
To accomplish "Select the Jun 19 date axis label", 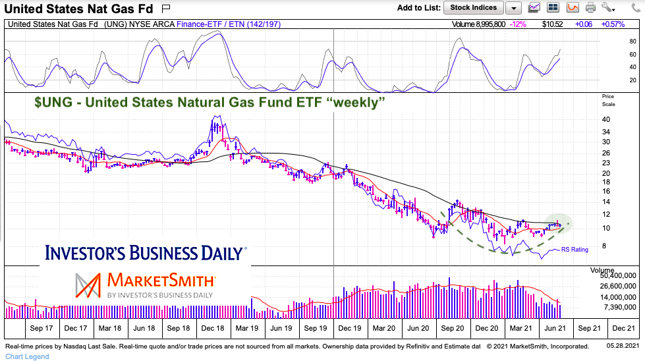I will point(281,328).
